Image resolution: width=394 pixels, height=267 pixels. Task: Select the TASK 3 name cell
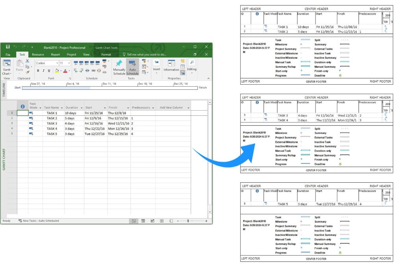(x=52, y=123)
